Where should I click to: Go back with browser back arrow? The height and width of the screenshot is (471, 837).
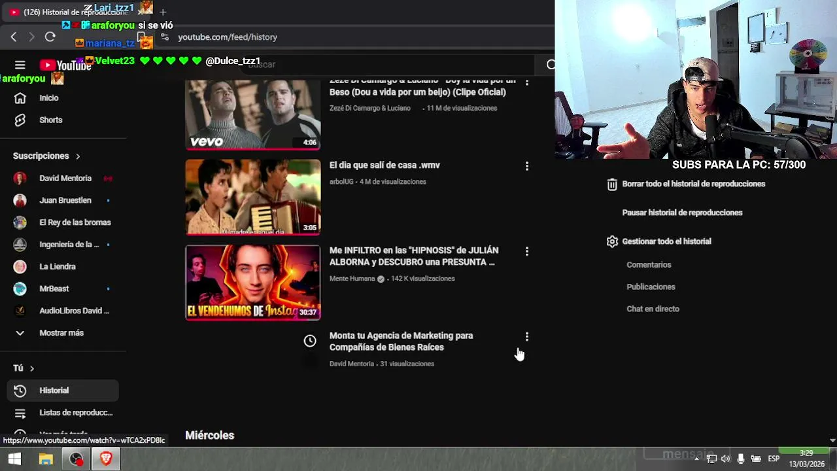pyautogui.click(x=14, y=37)
